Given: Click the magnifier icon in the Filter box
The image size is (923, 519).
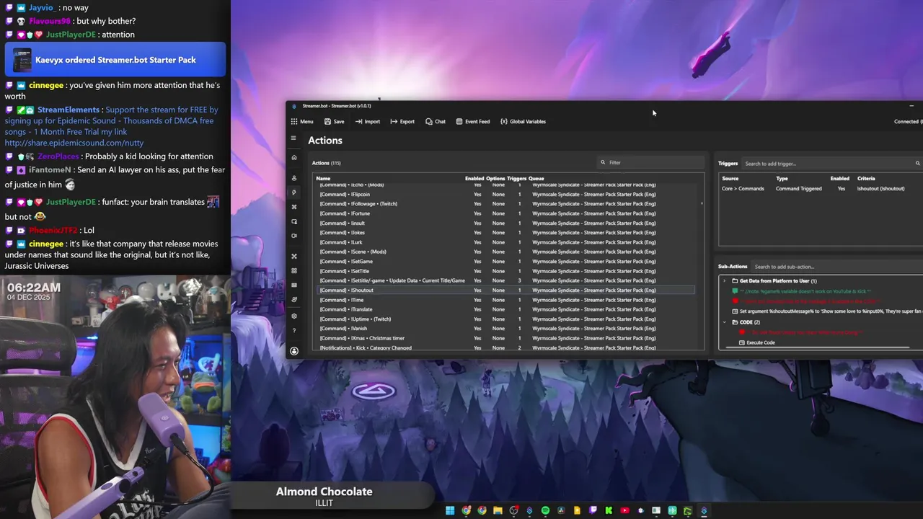Looking at the screenshot, I should (x=603, y=162).
